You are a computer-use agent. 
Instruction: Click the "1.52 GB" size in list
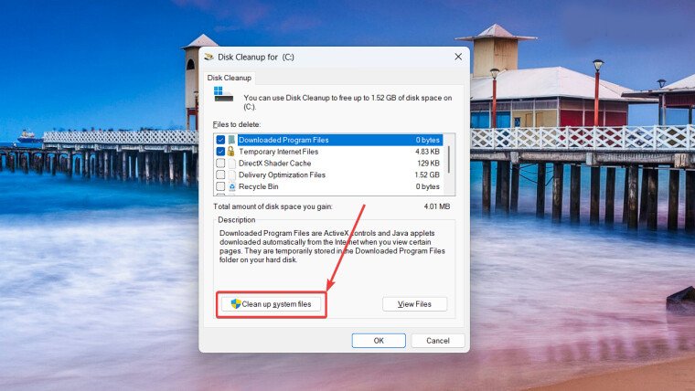point(427,174)
